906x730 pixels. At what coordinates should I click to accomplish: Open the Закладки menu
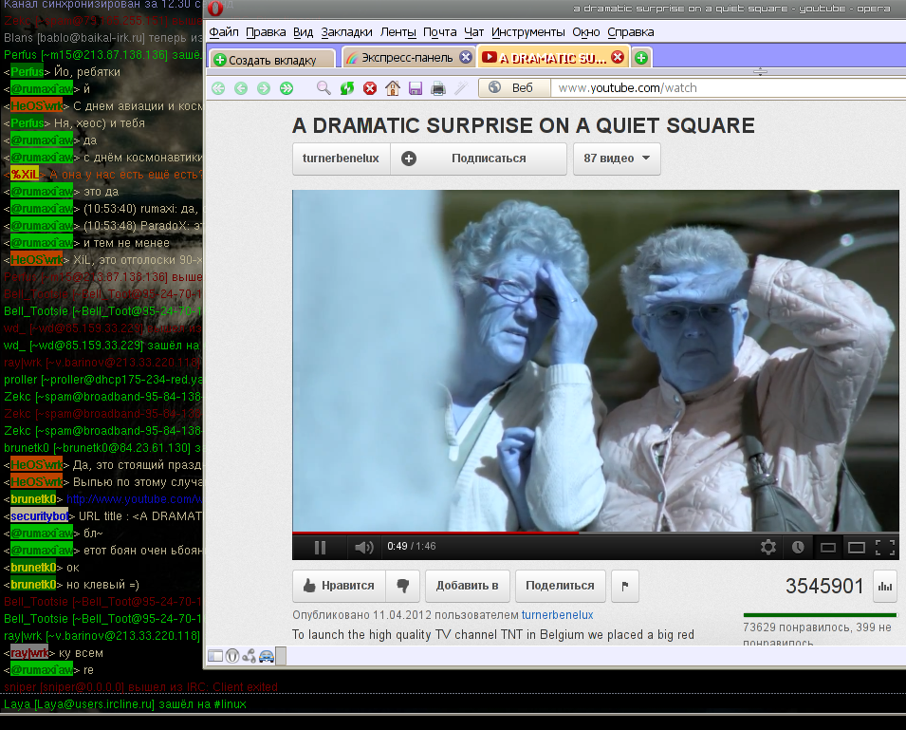coord(346,32)
